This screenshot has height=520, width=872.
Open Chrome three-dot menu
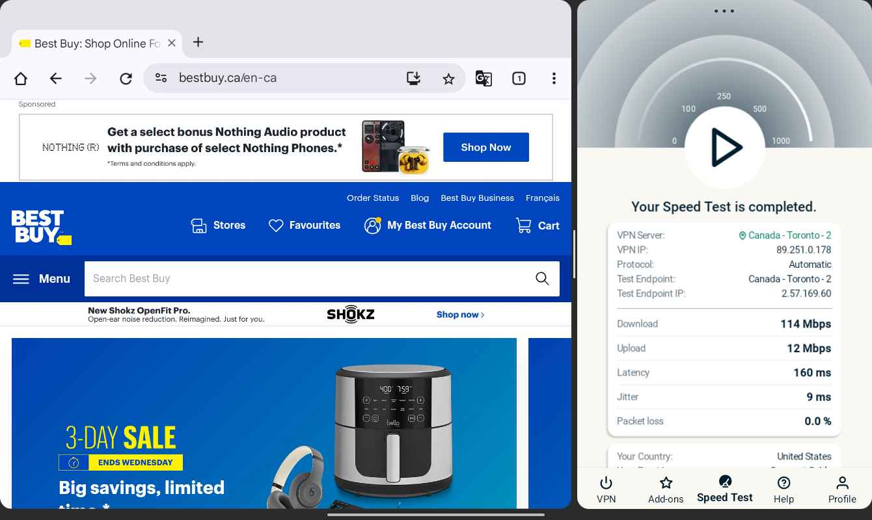(x=554, y=79)
